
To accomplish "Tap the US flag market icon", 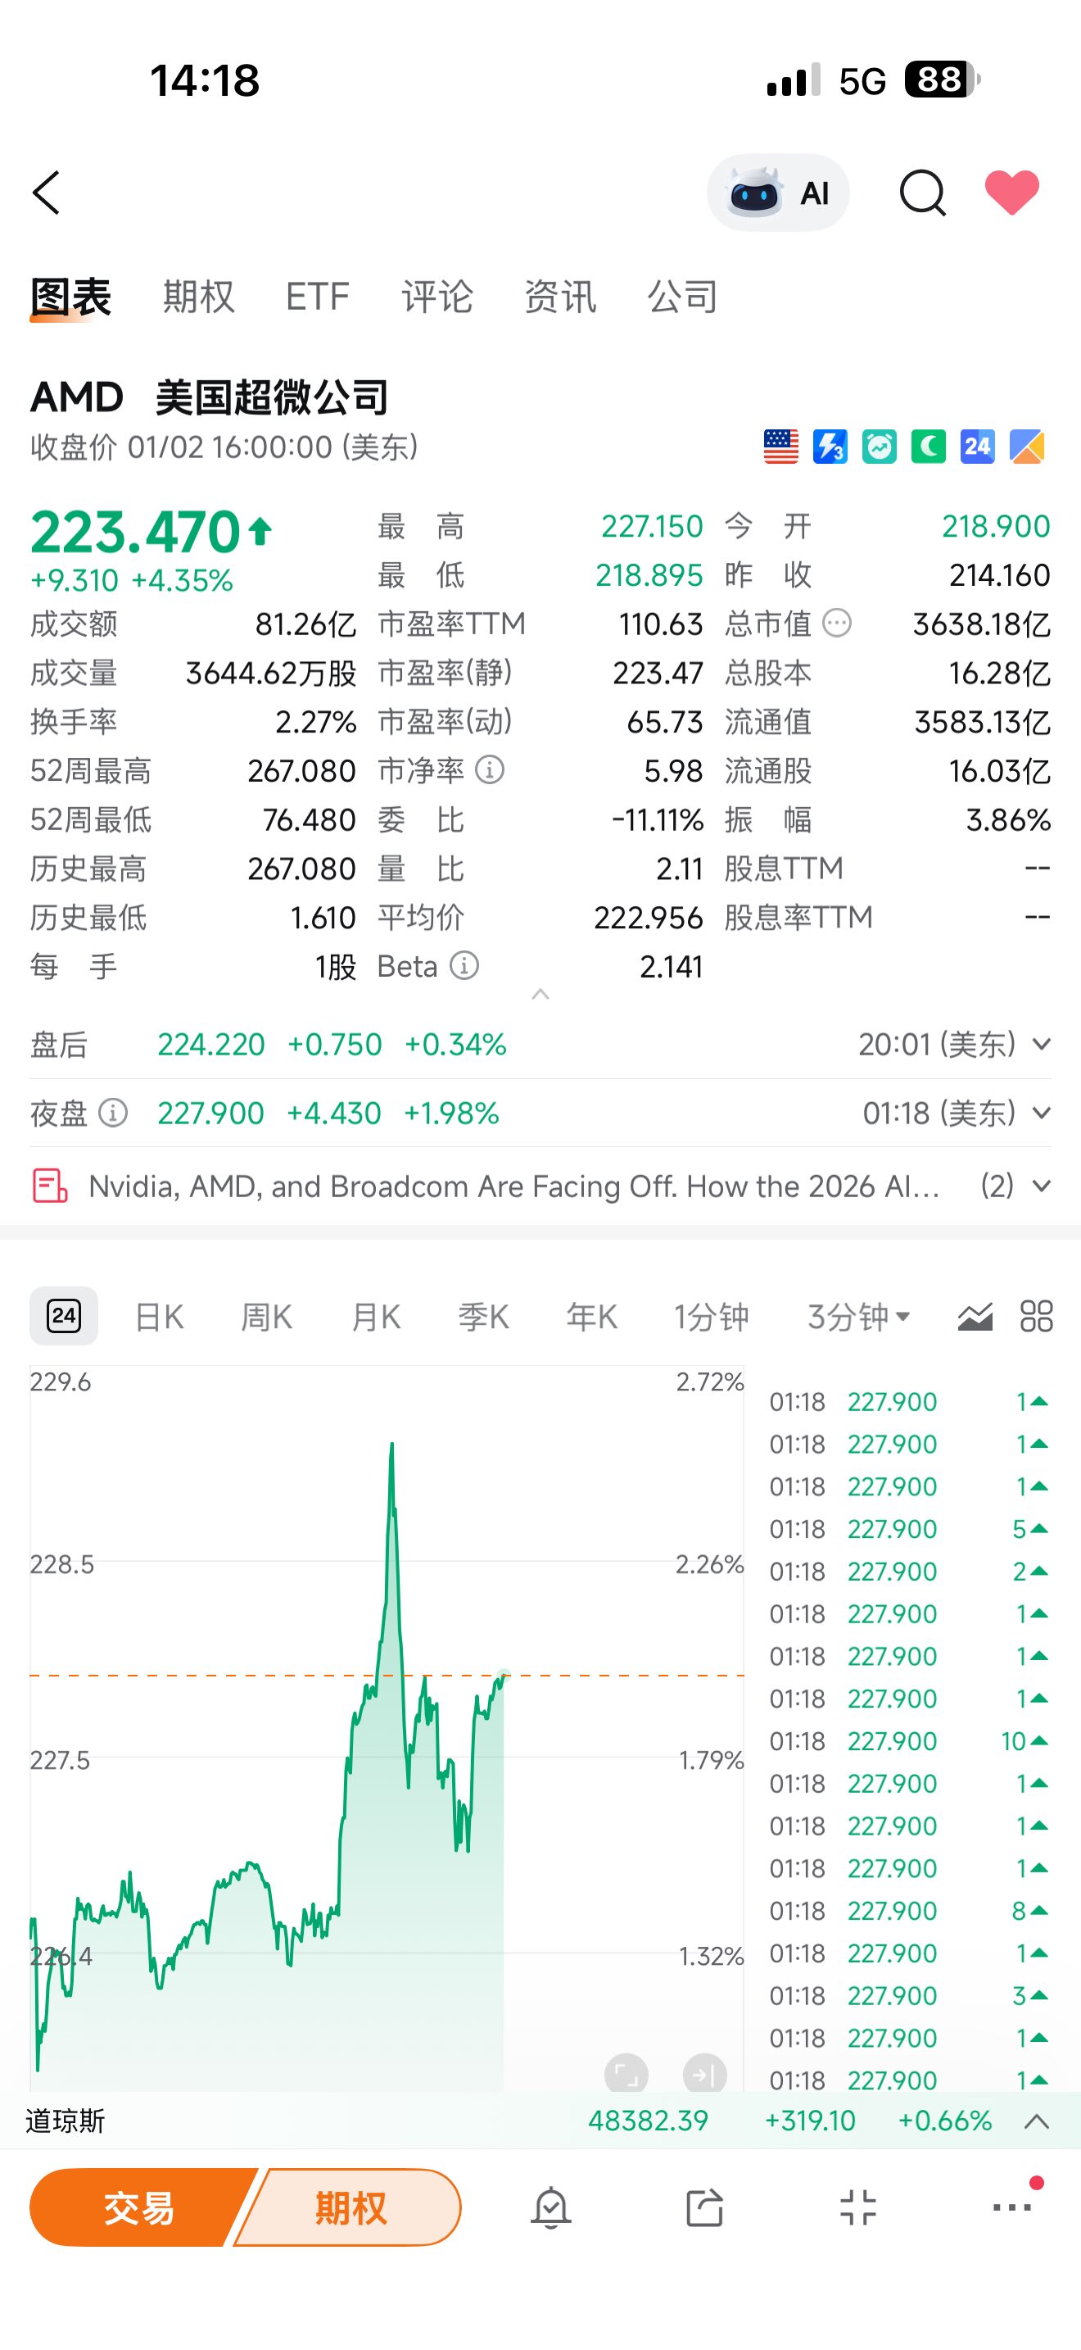I will click(x=781, y=447).
